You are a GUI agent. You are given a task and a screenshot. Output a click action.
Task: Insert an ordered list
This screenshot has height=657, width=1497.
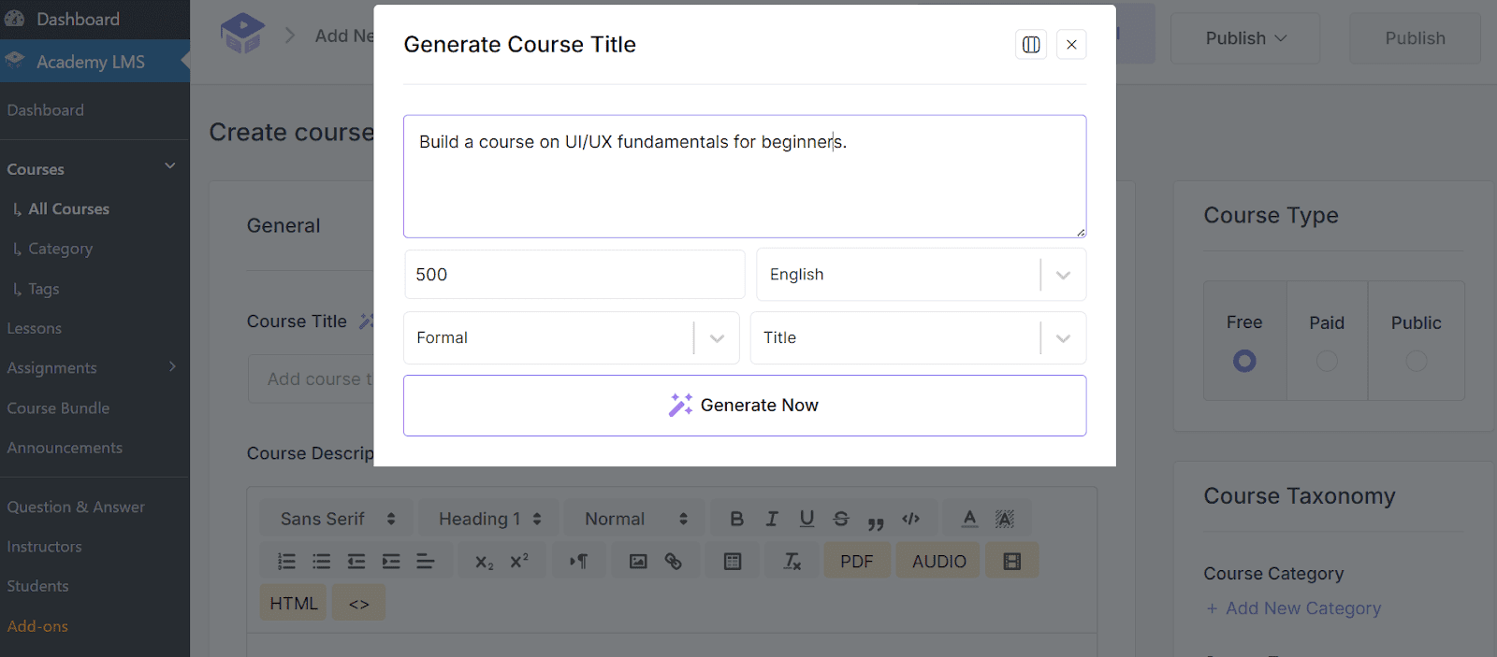tap(286, 562)
